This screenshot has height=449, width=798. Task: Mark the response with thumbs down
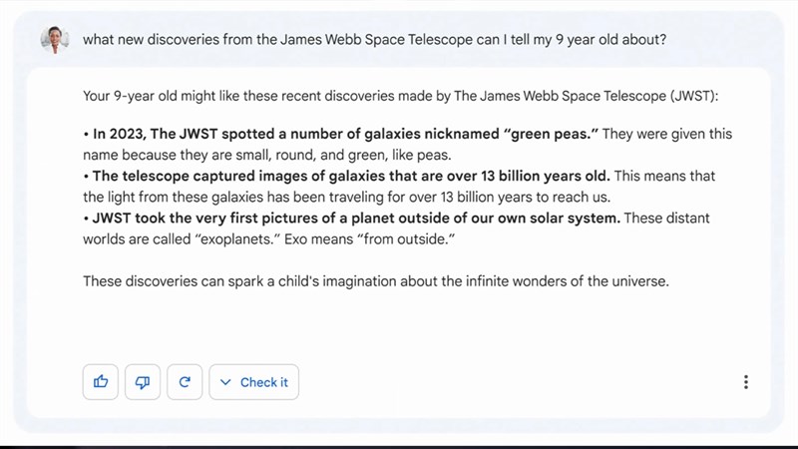pos(143,381)
